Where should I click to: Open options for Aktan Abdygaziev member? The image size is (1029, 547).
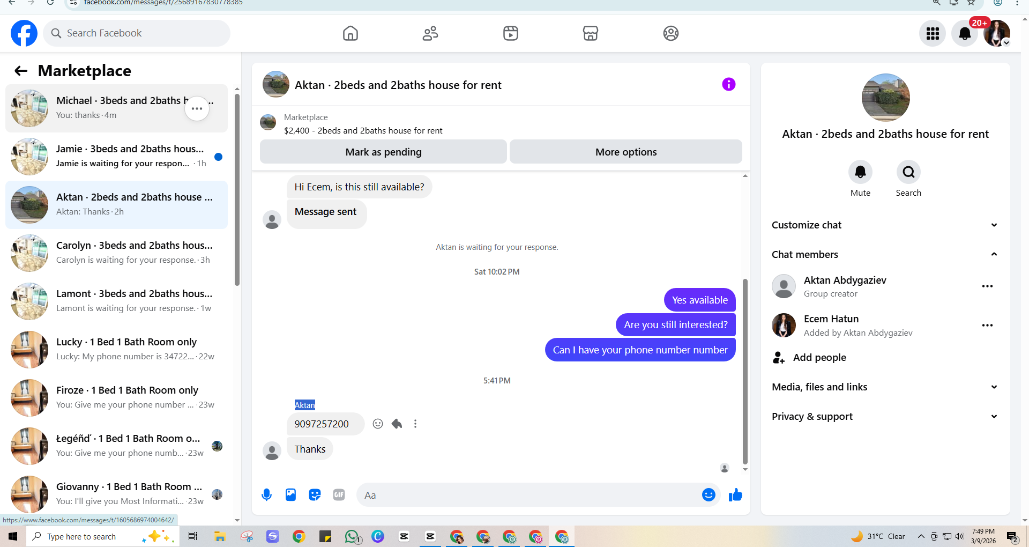(x=987, y=286)
